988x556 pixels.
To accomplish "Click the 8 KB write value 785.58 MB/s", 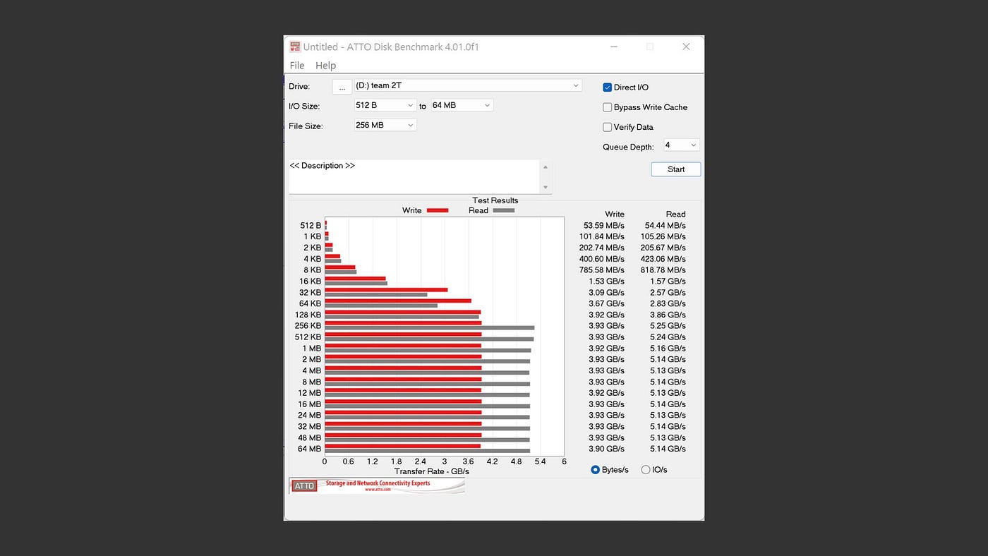I will tap(602, 270).
